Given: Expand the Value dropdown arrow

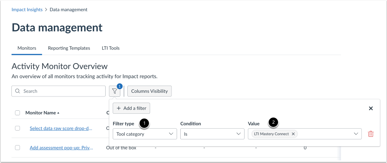Looking at the screenshot, I should point(356,134).
